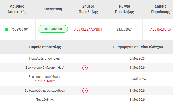Click the 'Κατάσταση' column header
This screenshot has width=173, height=107.
[53, 9]
